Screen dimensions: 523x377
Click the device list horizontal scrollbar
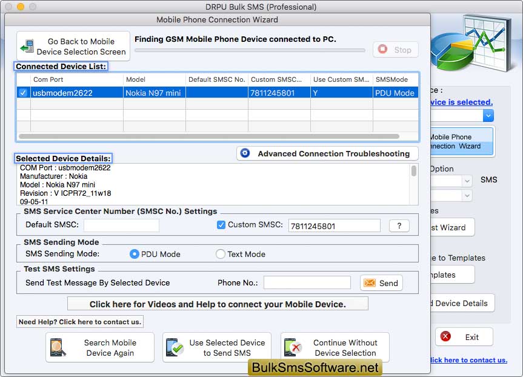209,136
